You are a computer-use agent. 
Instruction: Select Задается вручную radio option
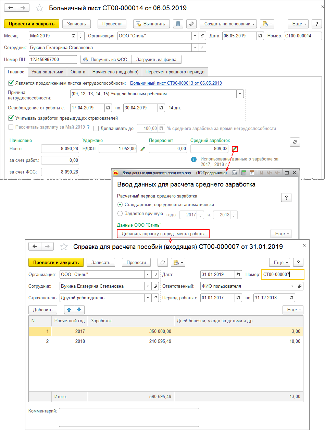pos(120,214)
